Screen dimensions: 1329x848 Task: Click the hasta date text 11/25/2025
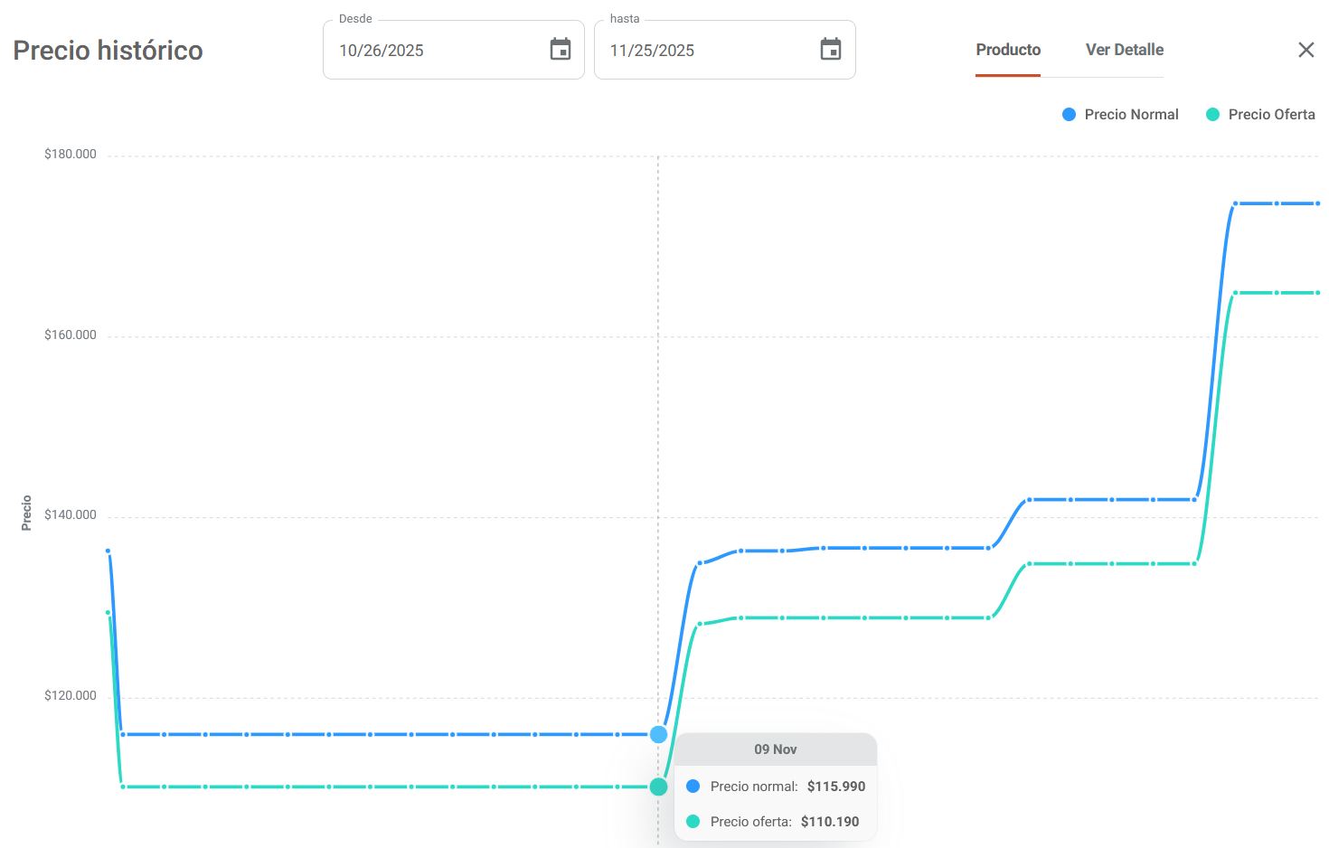(652, 51)
